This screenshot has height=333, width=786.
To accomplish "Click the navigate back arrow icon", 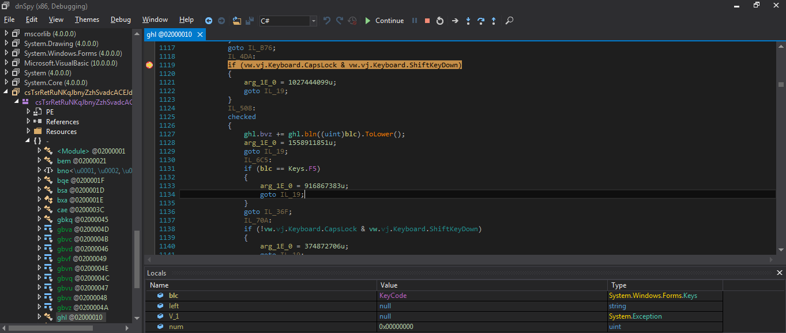I will coord(209,21).
